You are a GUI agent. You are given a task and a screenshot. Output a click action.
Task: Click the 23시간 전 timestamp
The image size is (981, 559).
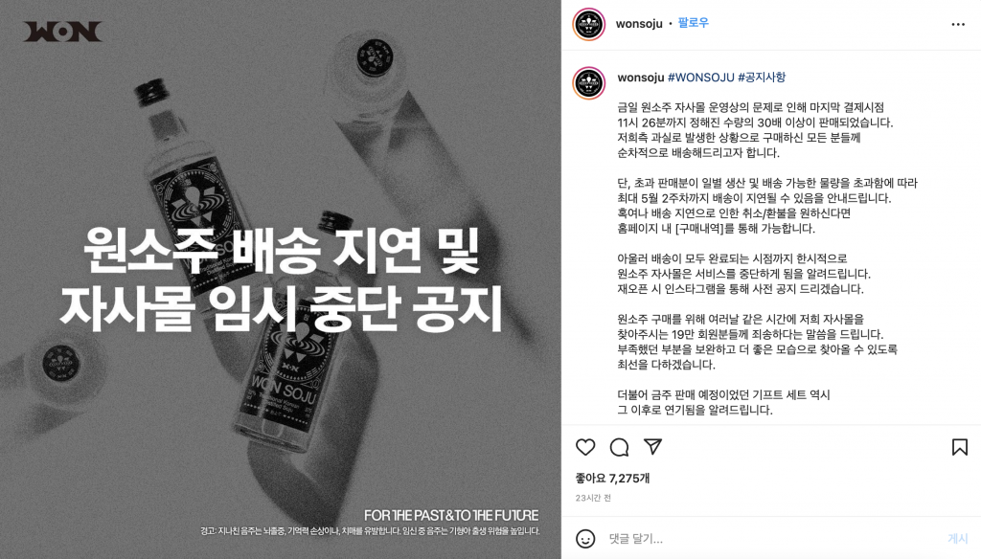point(593,499)
